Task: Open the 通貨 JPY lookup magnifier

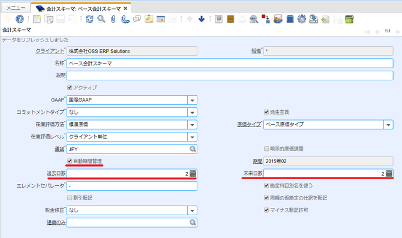Action: point(193,149)
